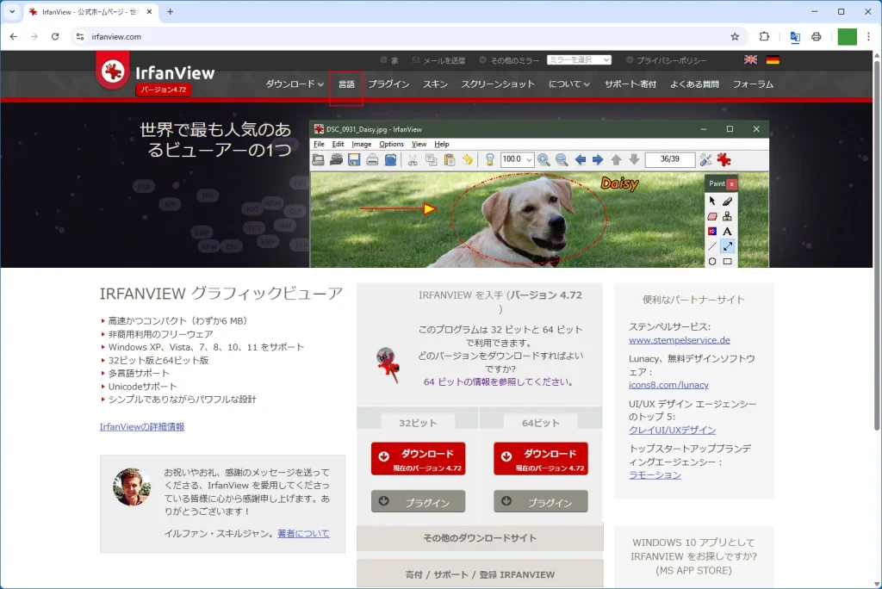Screen dimensions: 882x589
Task: Select the 32ビット tab
Action: click(418, 423)
